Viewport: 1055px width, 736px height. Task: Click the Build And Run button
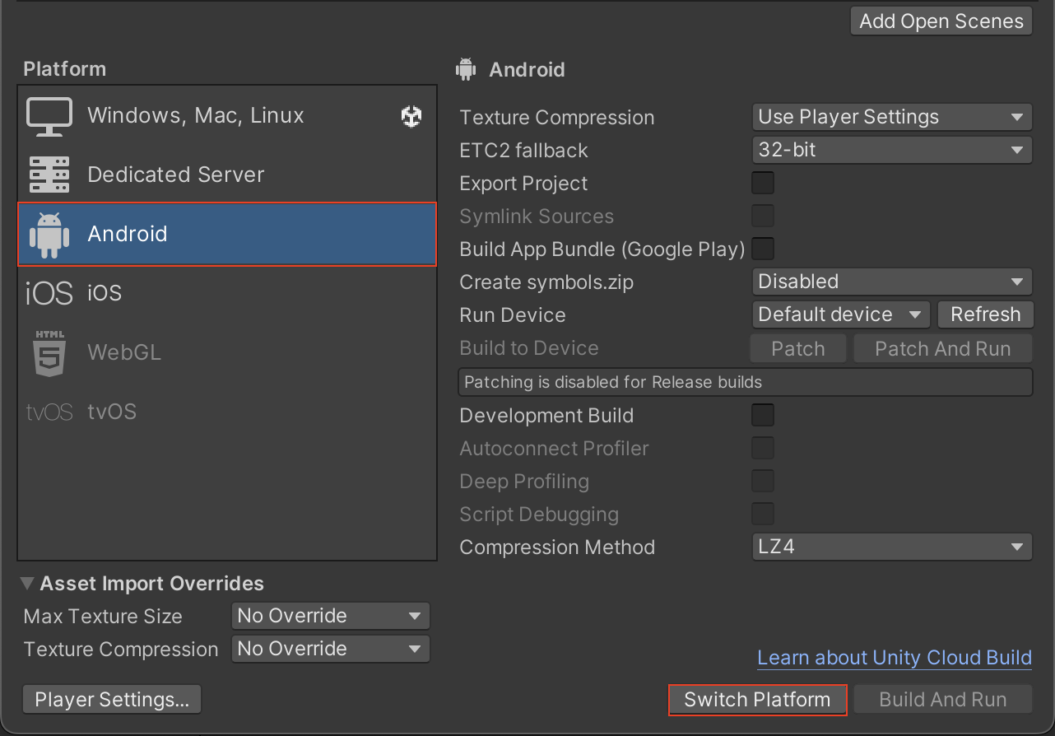click(943, 700)
